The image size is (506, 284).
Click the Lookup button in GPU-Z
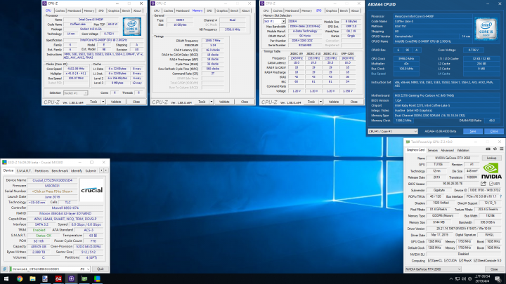[491, 158]
